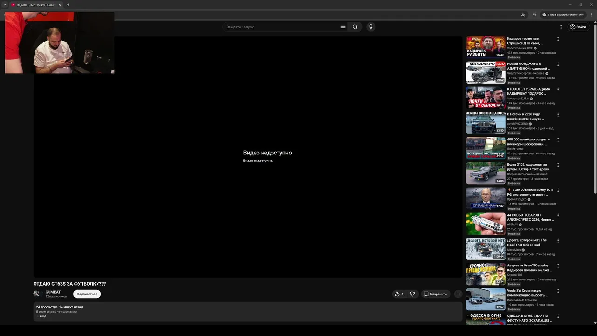597x336 pixels.
Task: Open options for 'Дорога, которой нет' video
Action: point(558,241)
